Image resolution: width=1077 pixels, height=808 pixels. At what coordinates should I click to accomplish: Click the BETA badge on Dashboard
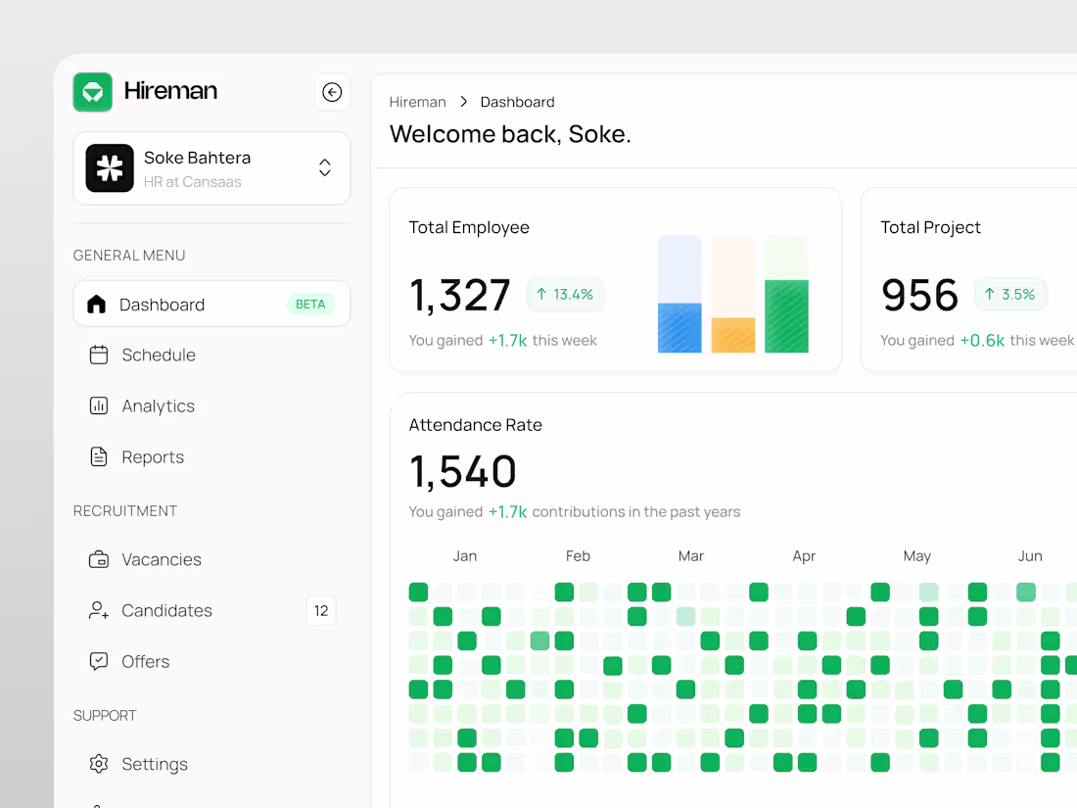311,304
